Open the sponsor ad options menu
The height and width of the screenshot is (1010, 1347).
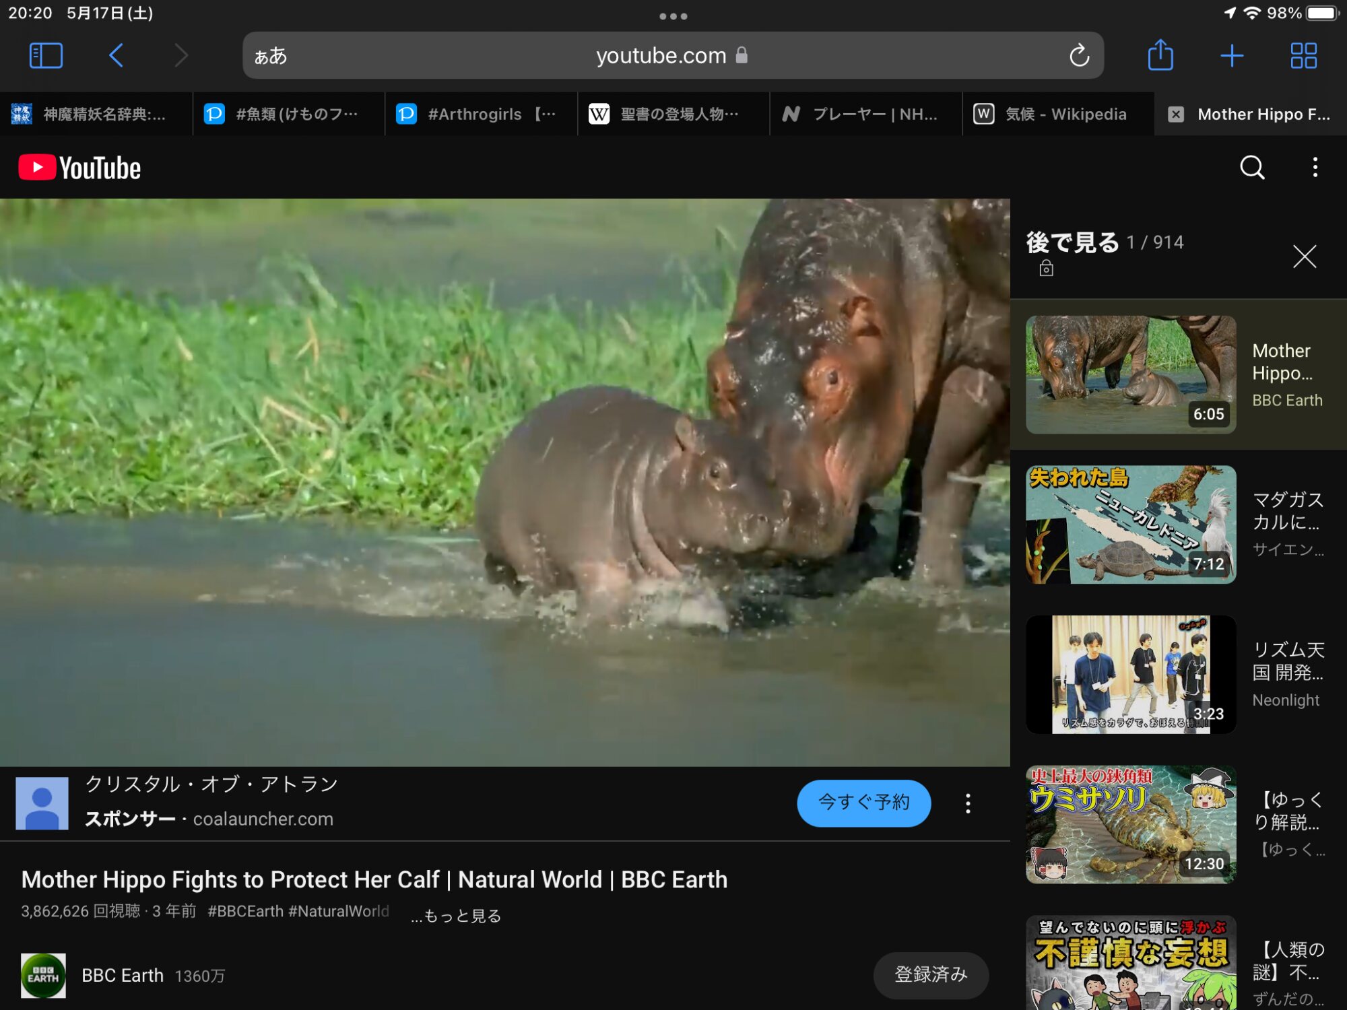coord(968,803)
